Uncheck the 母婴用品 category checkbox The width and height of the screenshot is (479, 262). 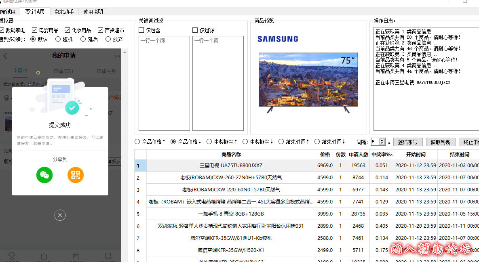click(34, 30)
